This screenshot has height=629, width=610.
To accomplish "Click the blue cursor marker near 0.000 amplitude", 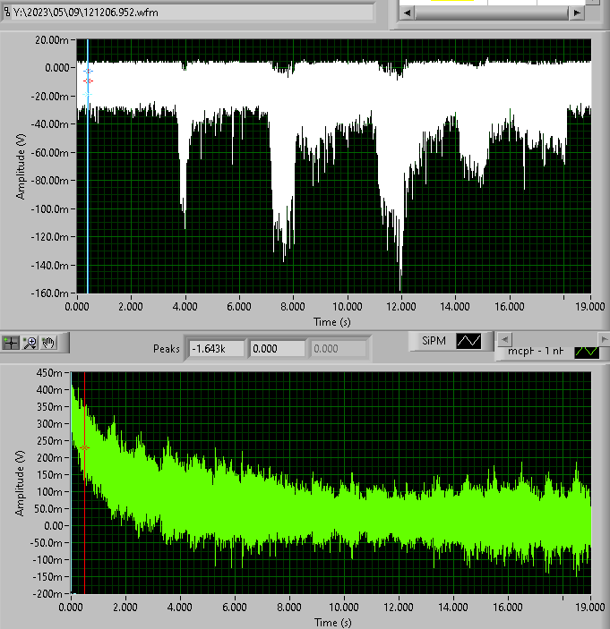I will (x=88, y=71).
